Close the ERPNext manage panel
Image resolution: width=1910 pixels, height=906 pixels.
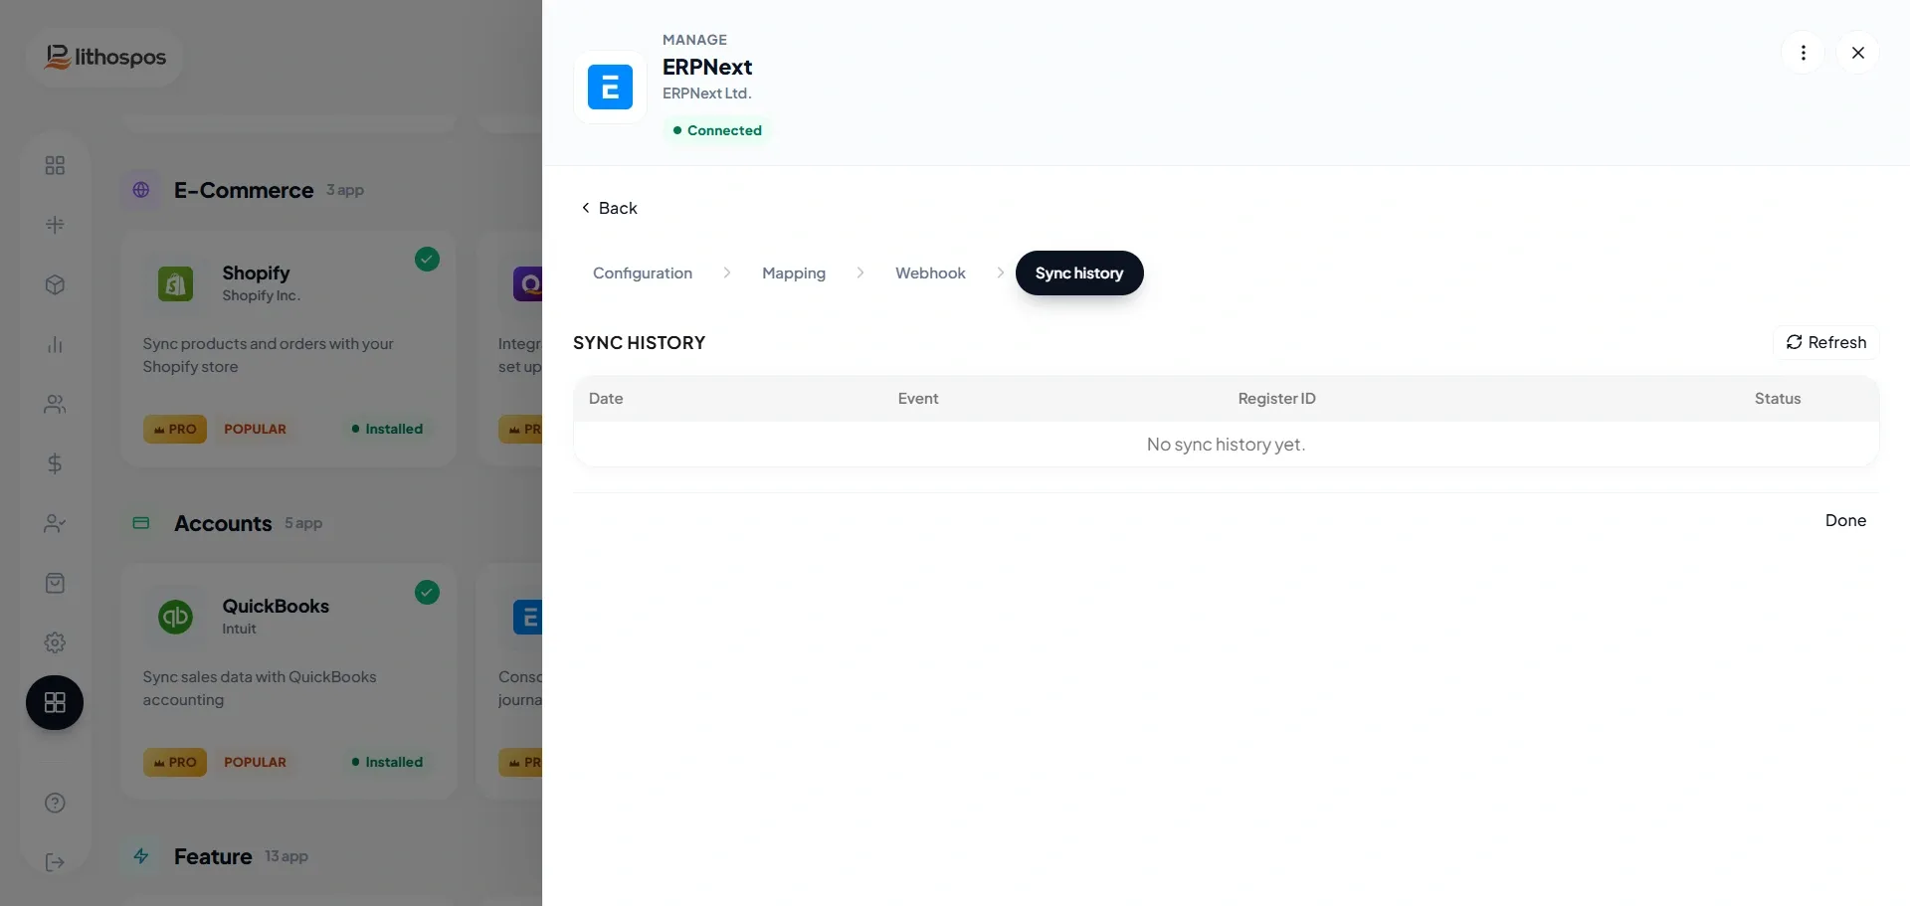click(1857, 53)
